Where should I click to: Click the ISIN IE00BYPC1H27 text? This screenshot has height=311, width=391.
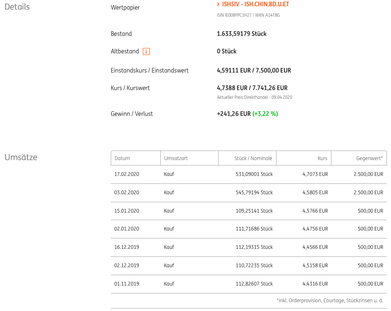point(234,15)
